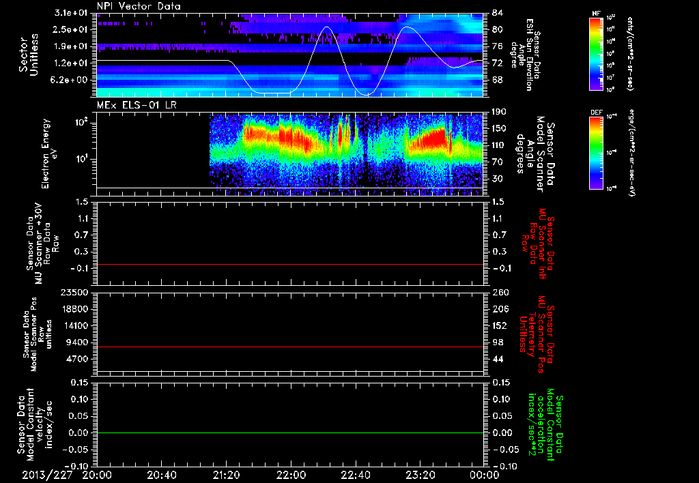The image size is (699, 483).
Task: Click the "3.1e+01" sector tick value
Action: click(70, 13)
